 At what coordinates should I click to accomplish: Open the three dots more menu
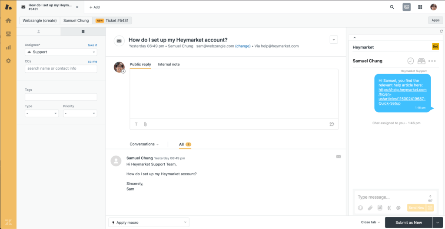[432, 61]
